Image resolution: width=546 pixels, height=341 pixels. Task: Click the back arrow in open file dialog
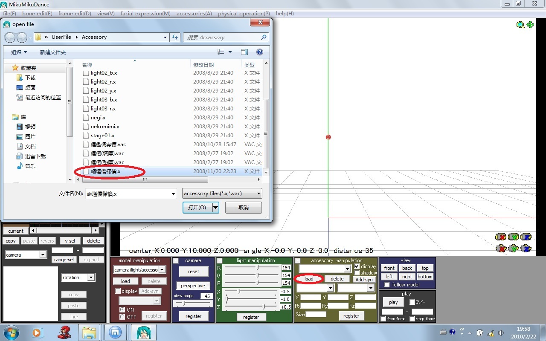[x=10, y=38]
